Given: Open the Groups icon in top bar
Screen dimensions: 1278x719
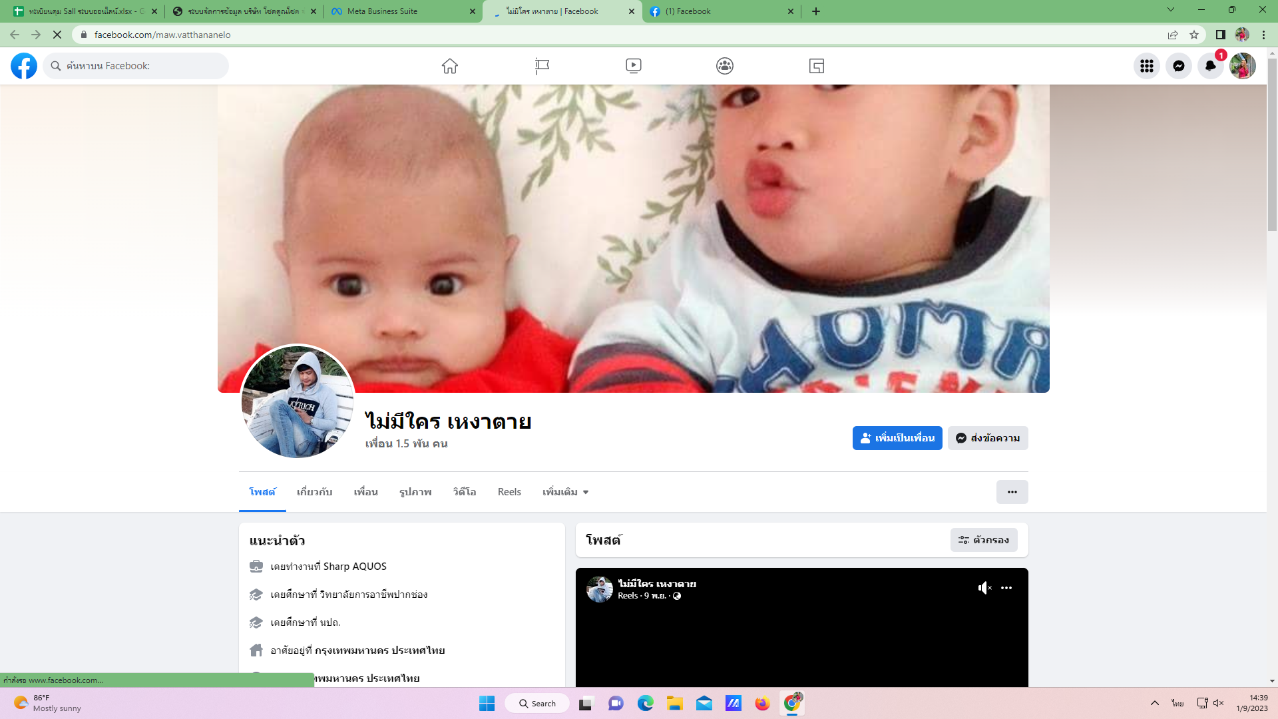Looking at the screenshot, I should point(725,66).
